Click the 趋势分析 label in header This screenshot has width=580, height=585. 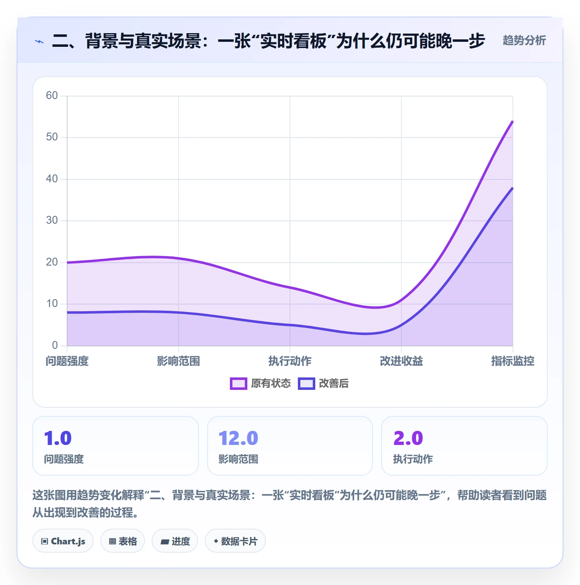tap(524, 41)
